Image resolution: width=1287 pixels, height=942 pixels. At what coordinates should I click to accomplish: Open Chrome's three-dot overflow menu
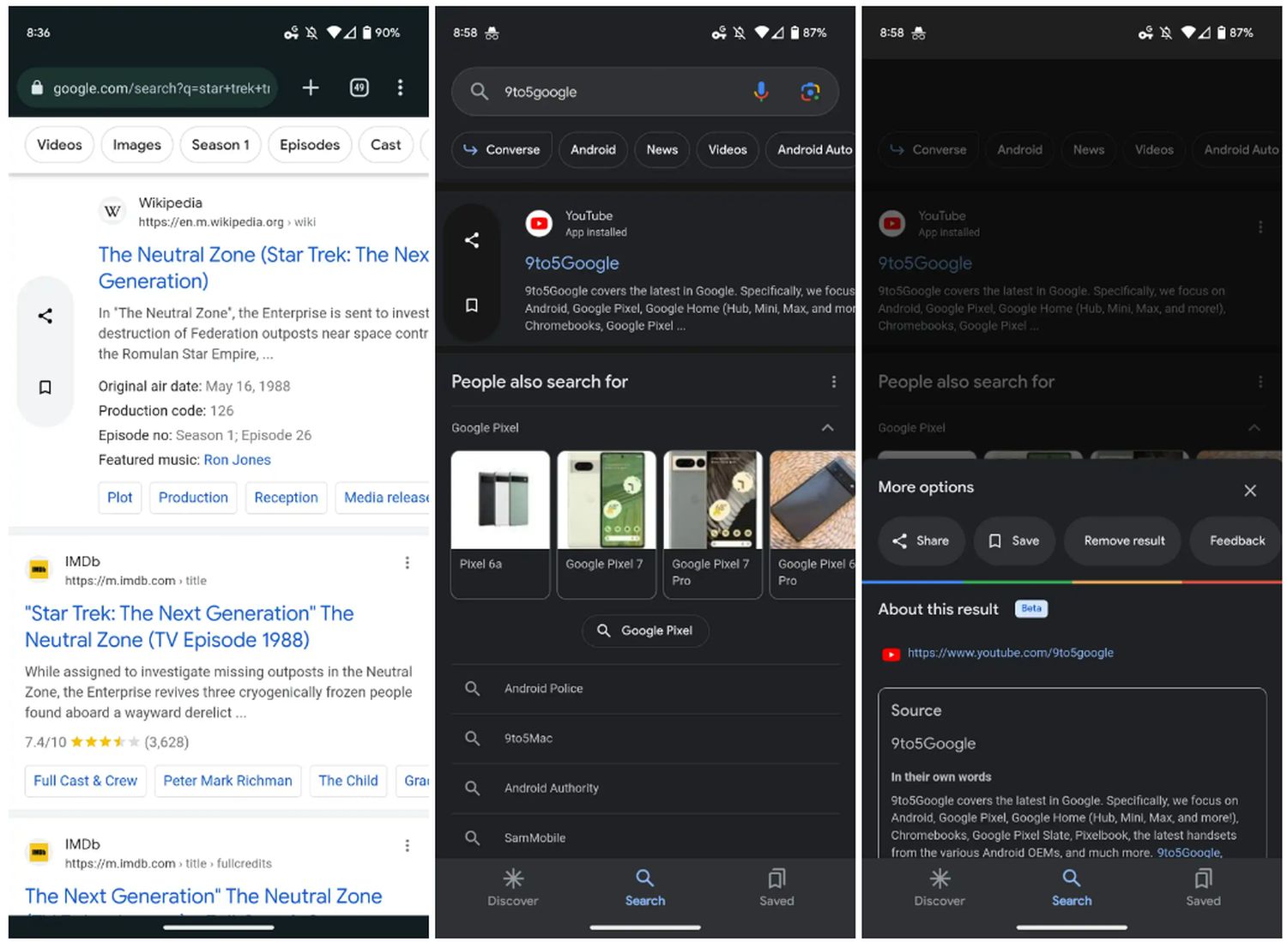pos(400,88)
